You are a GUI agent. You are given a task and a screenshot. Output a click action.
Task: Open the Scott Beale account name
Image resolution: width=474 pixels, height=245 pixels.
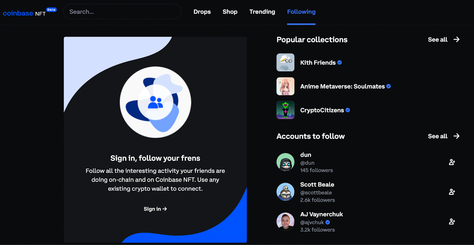pyautogui.click(x=317, y=185)
